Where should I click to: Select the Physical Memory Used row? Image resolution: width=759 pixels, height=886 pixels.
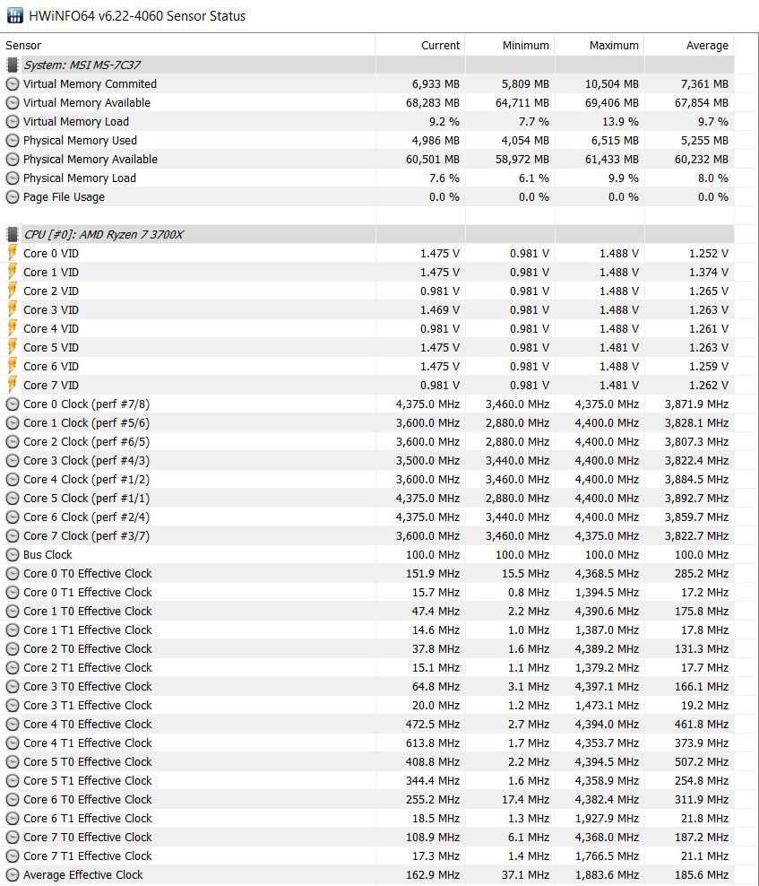pos(80,140)
